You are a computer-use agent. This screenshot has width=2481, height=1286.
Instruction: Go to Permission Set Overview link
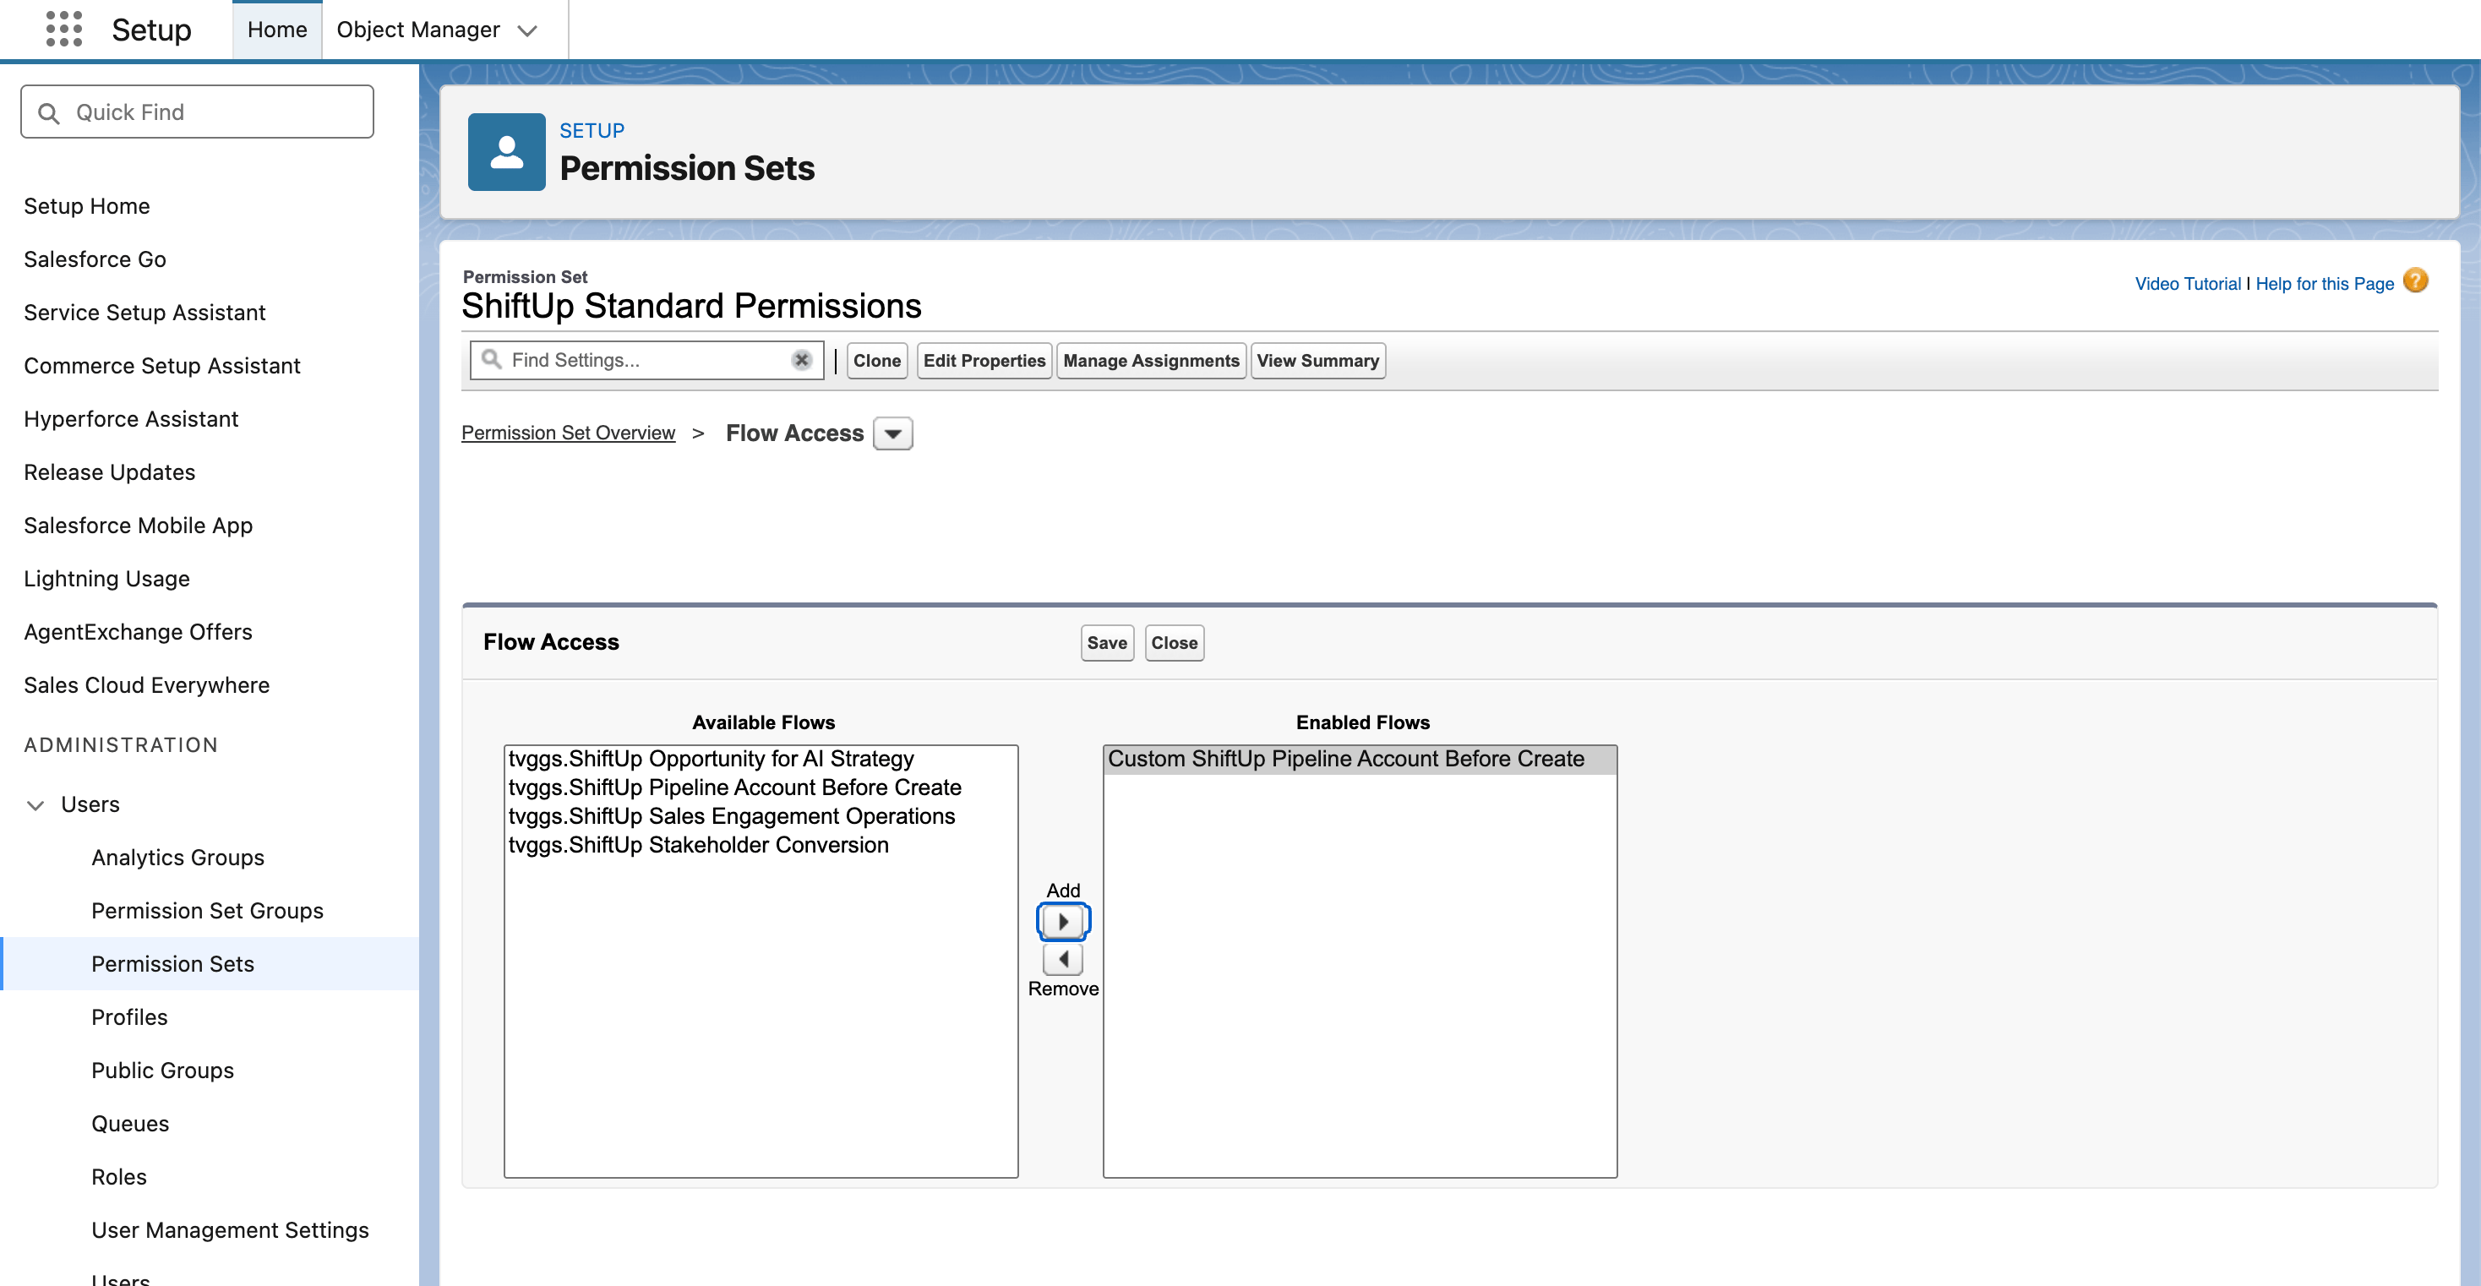(x=568, y=433)
